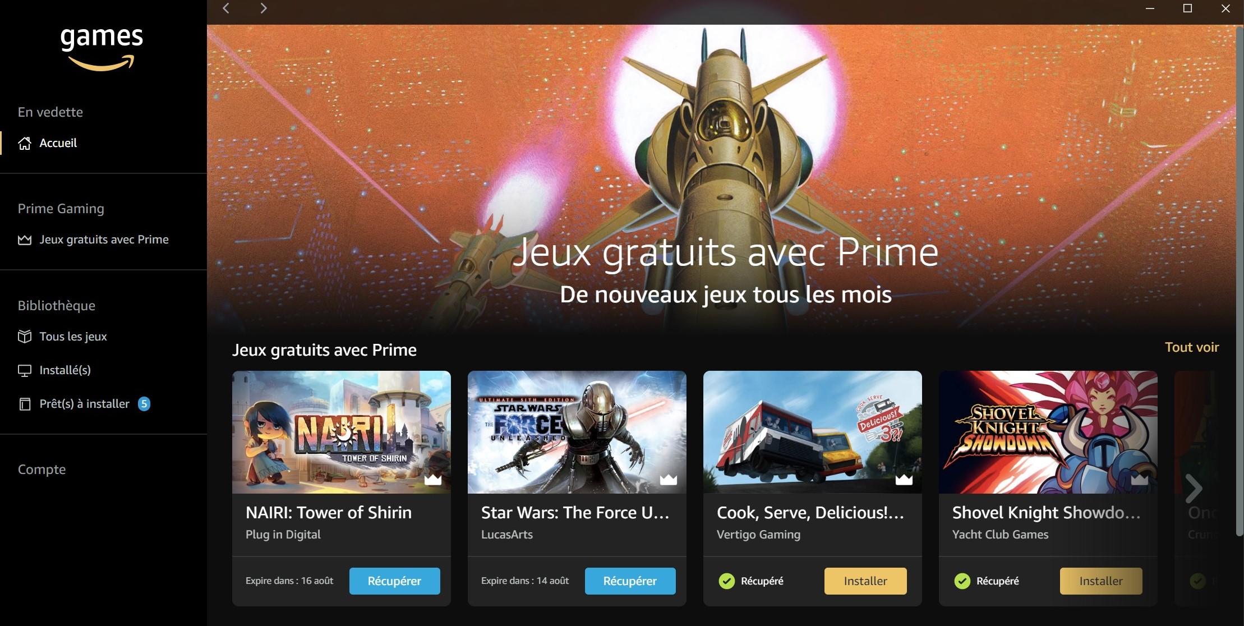Image resolution: width=1244 pixels, height=626 pixels.
Task: Open the Tout voir link
Action: [1192, 347]
